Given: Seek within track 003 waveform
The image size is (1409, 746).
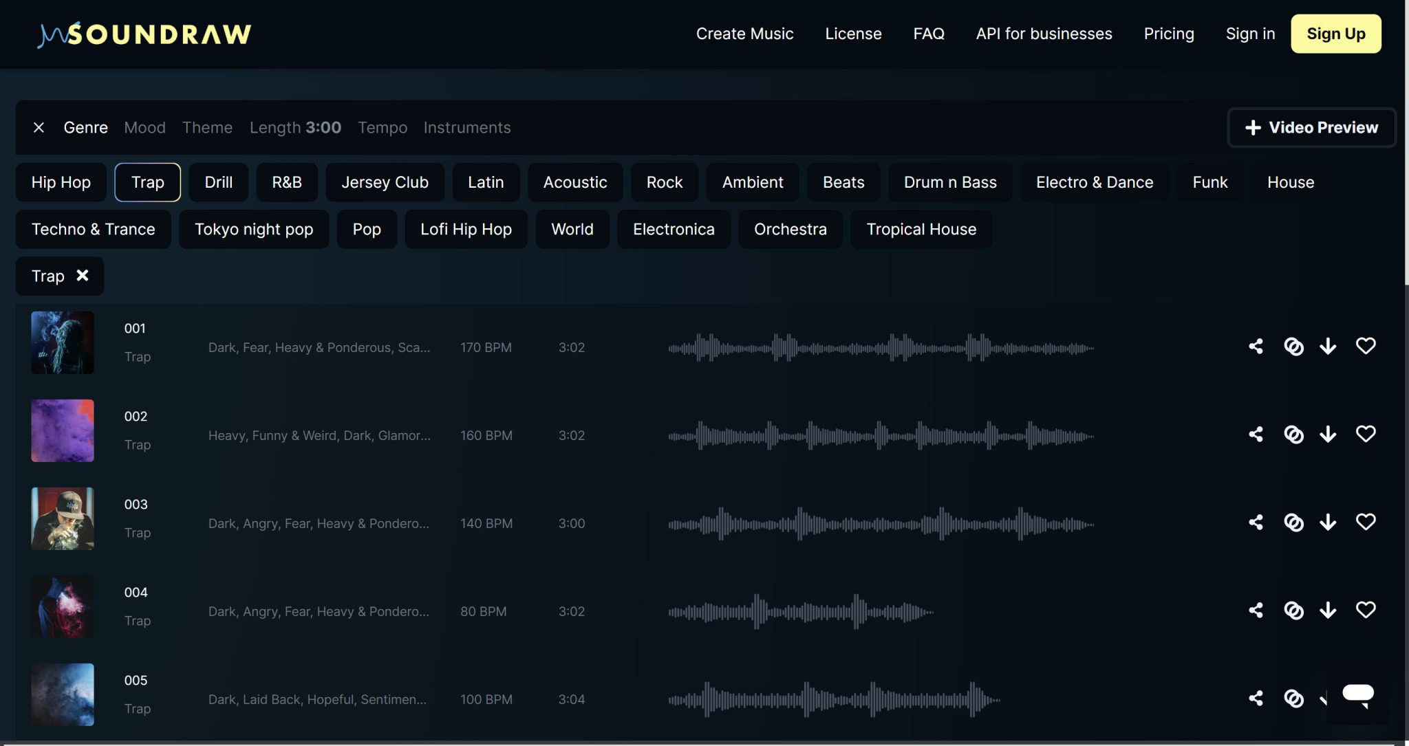Looking at the screenshot, I should tap(881, 524).
